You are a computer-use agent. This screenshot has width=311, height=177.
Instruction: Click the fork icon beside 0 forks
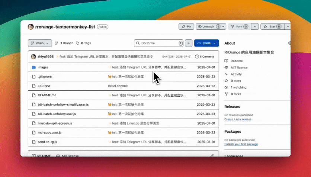coord(226,94)
